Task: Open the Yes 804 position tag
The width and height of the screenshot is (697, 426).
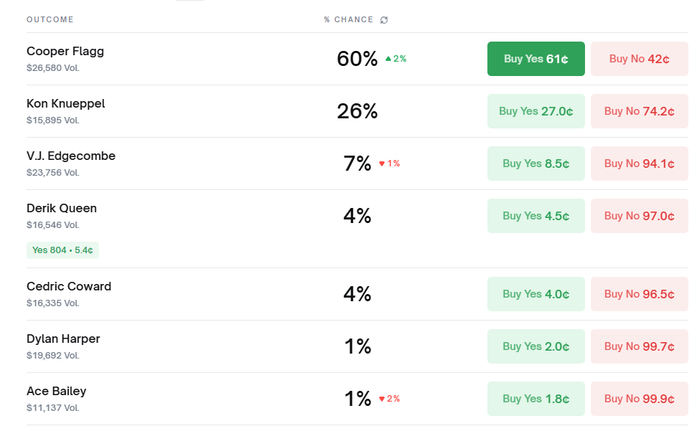Action: pyautogui.click(x=62, y=250)
